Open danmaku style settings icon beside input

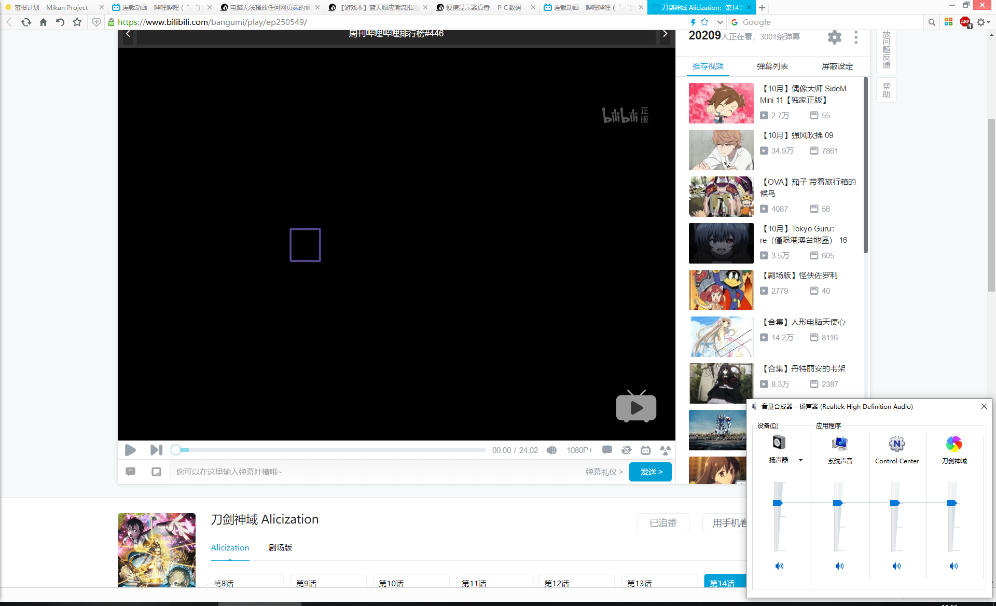click(131, 472)
